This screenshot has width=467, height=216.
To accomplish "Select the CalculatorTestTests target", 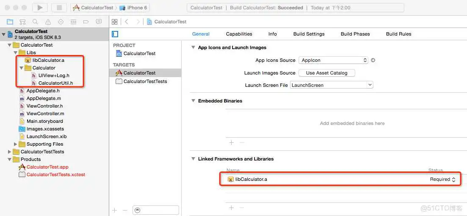I will click(145, 81).
